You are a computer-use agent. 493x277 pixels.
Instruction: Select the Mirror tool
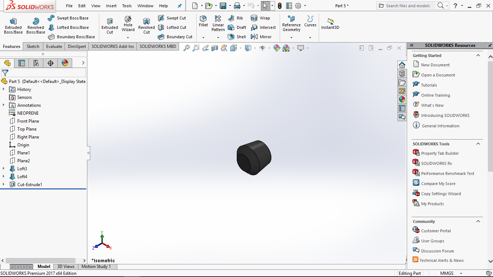point(261,37)
